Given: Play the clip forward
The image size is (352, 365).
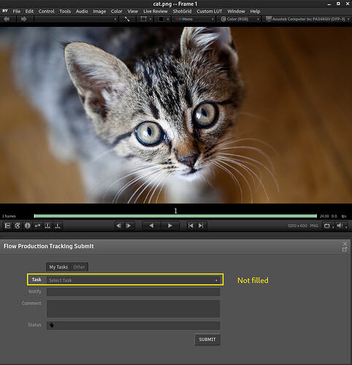Looking at the screenshot, I should click(170, 226).
